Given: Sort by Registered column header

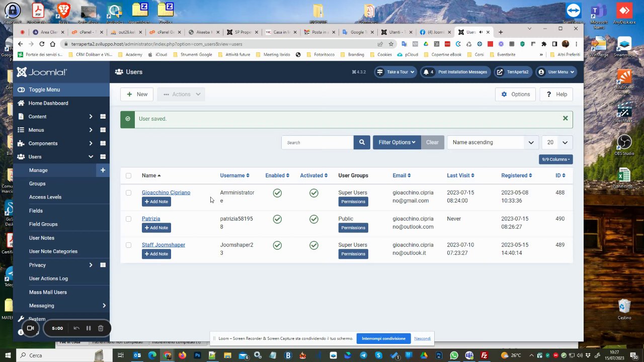Looking at the screenshot, I should pos(516,175).
